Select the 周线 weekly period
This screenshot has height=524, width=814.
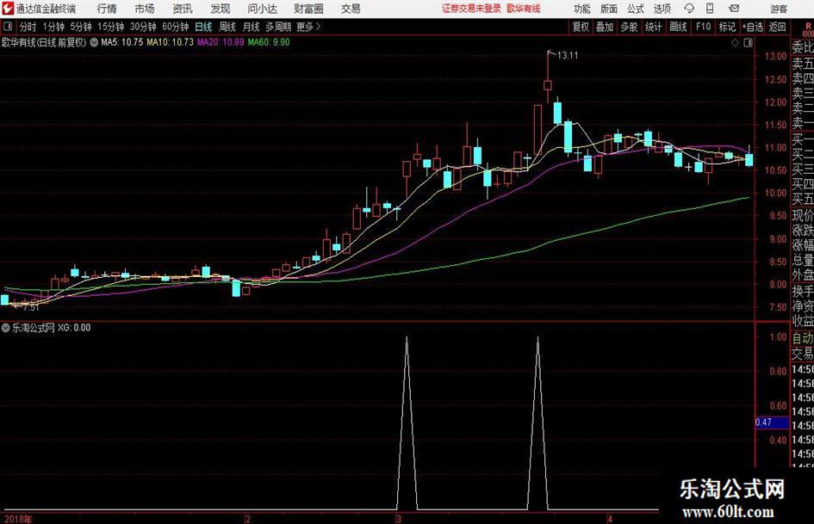227,27
